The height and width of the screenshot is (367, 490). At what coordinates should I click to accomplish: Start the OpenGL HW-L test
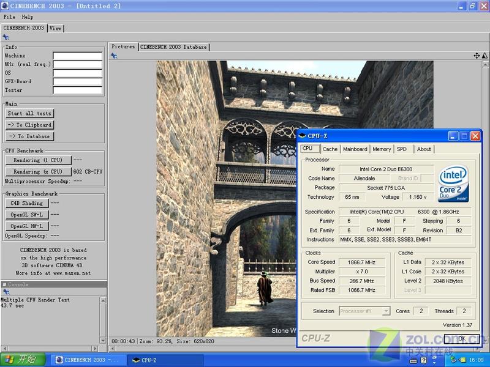27,226
